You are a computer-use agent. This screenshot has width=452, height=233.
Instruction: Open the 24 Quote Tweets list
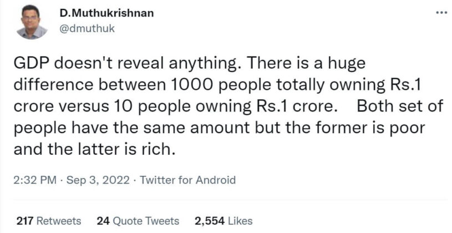(138, 221)
